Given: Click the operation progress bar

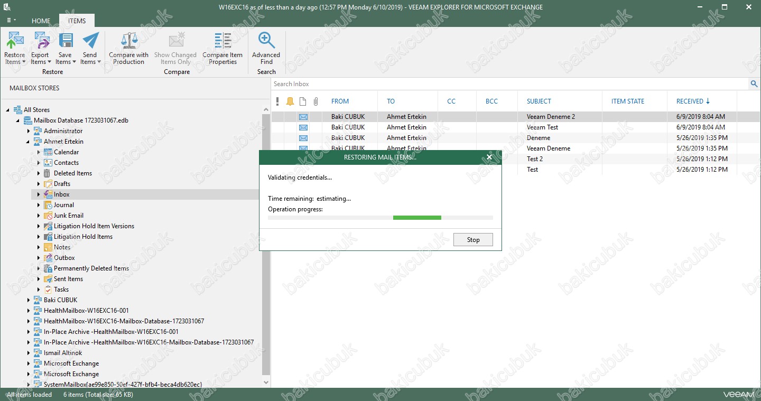Looking at the screenshot, I should tap(380, 218).
